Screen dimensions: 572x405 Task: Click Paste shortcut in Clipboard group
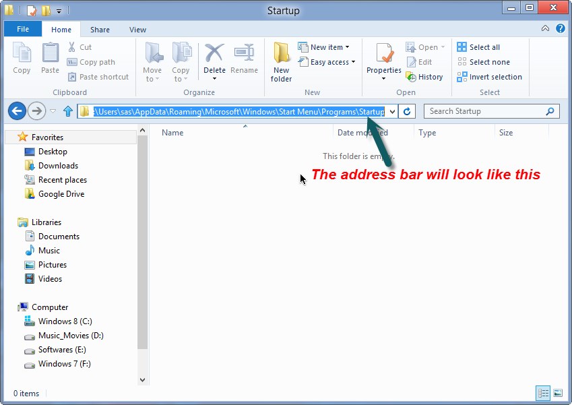point(98,77)
